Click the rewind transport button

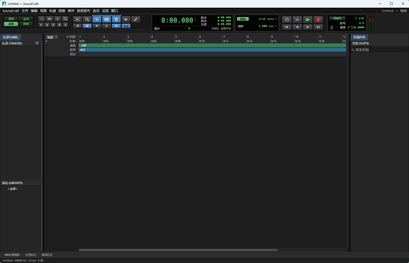(x=297, y=27)
